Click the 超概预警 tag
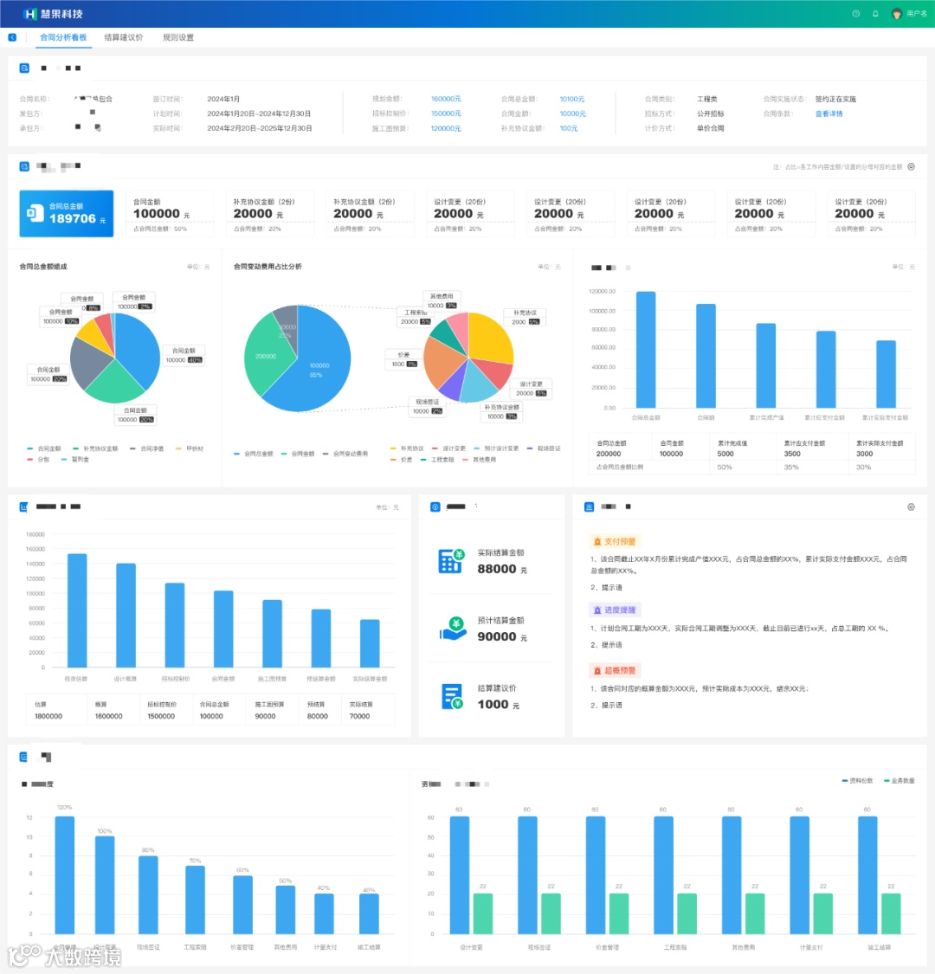The image size is (935, 974). [x=615, y=671]
